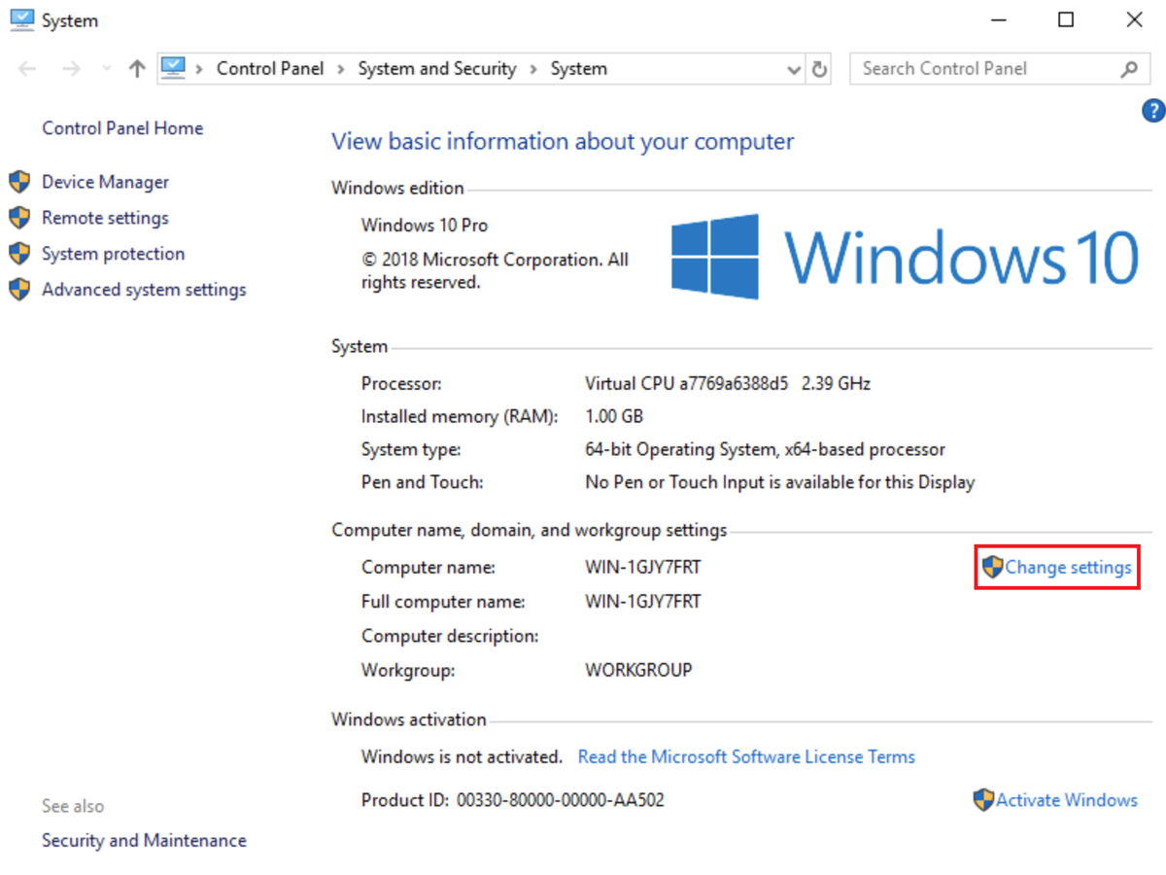Click the Device Manager shield icon

[x=19, y=182]
